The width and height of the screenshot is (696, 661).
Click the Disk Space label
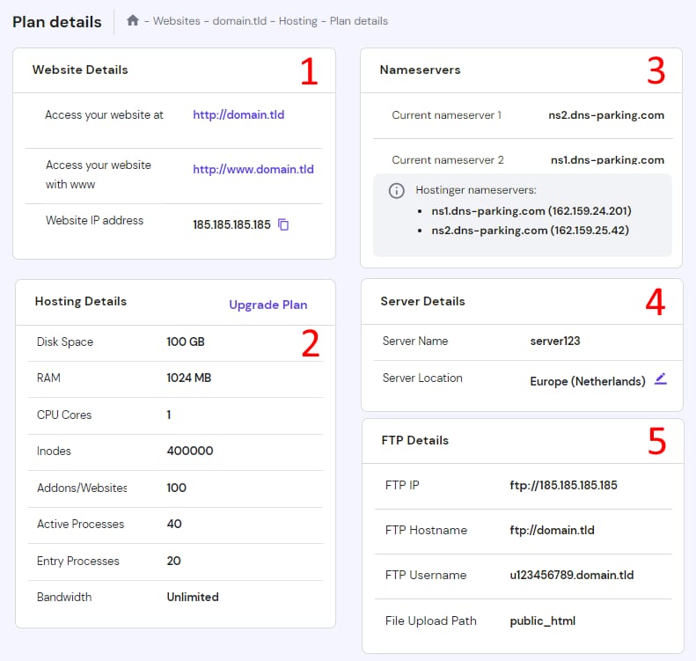pos(65,342)
